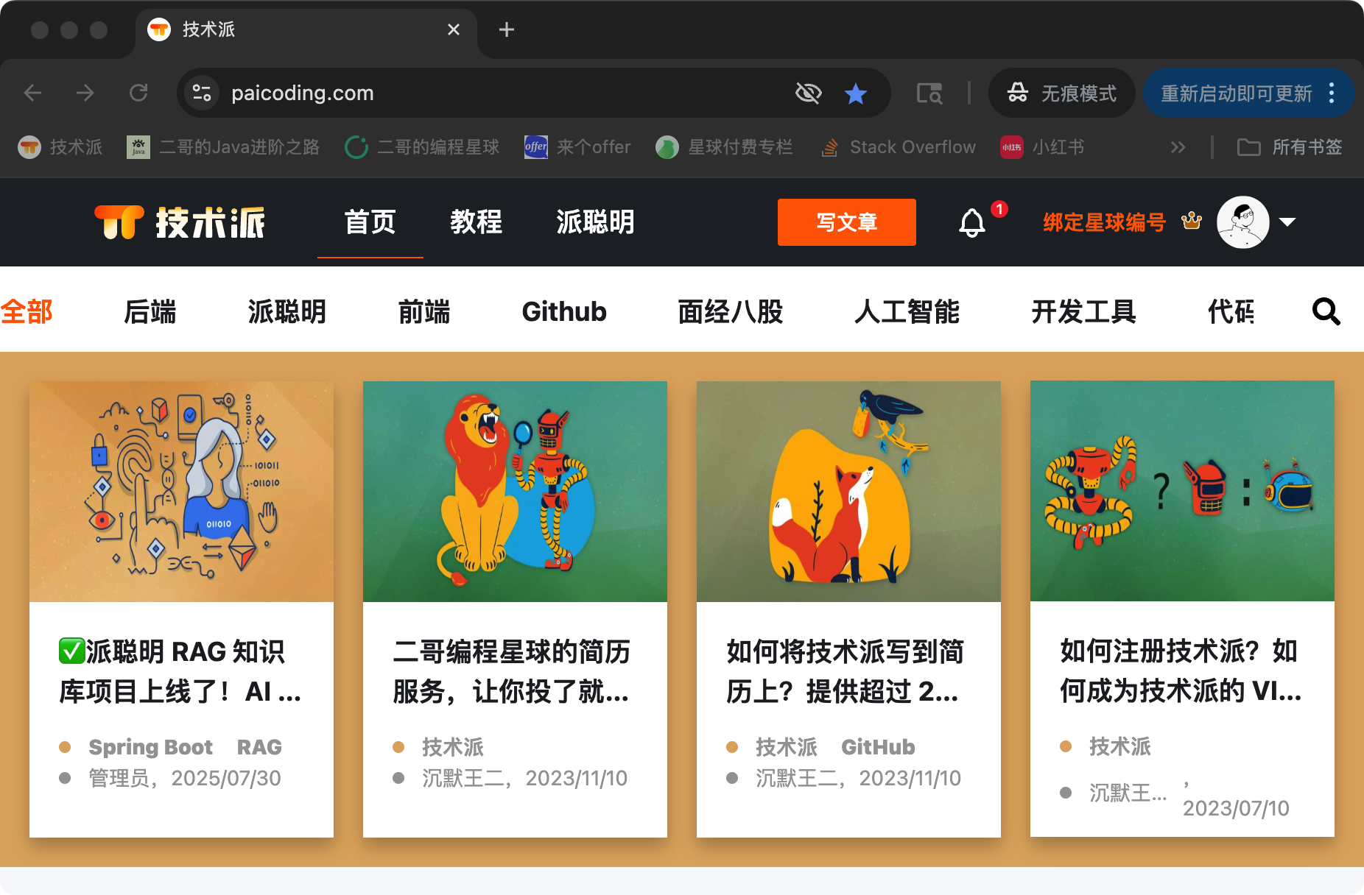The image size is (1364, 895).
Task: Open the Stack Overflow bookmark
Action: [899, 147]
